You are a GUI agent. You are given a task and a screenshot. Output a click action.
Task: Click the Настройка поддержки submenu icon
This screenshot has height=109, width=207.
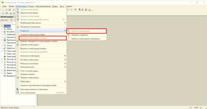click(x=69, y=35)
